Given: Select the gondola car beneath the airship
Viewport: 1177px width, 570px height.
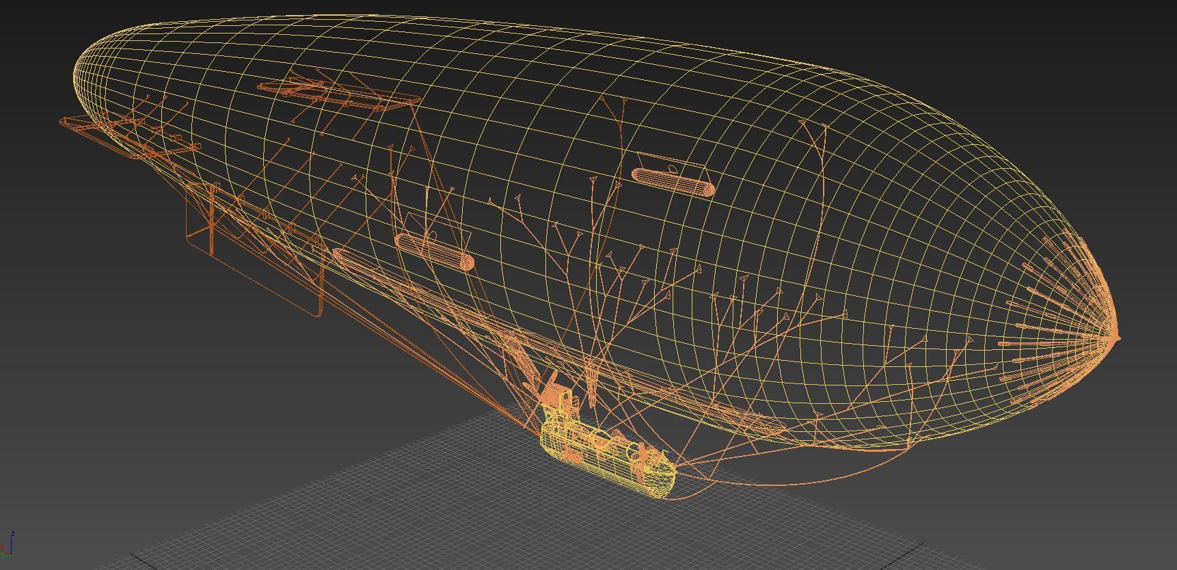Looking at the screenshot, I should point(607,451).
